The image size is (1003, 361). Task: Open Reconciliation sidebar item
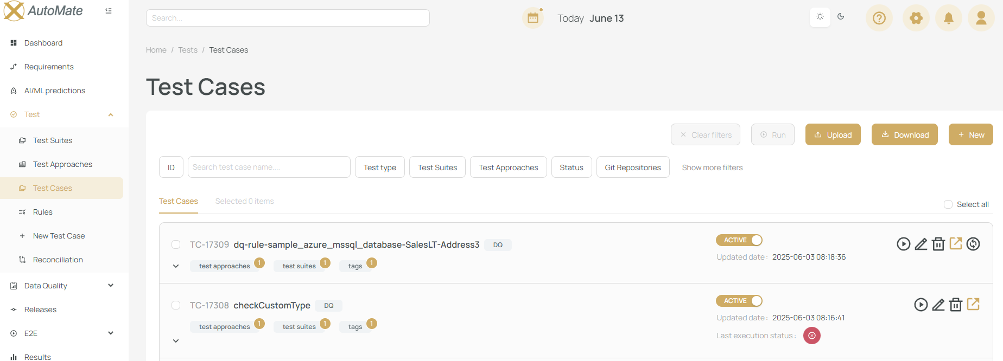58,260
